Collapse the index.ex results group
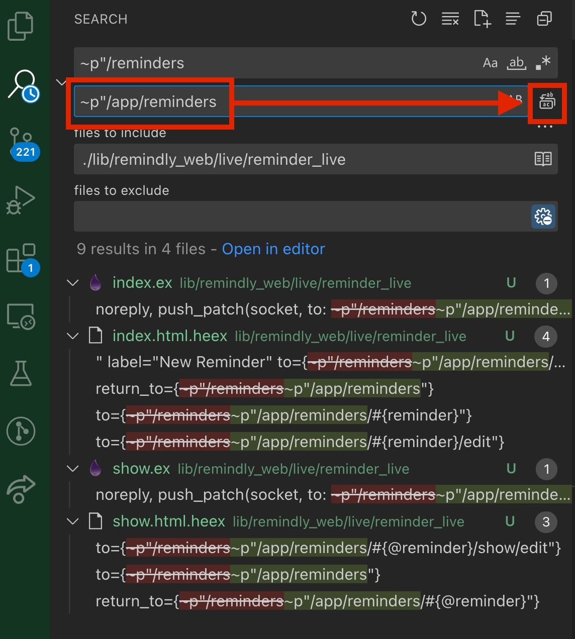Screen dimensions: 575x639 73,283
